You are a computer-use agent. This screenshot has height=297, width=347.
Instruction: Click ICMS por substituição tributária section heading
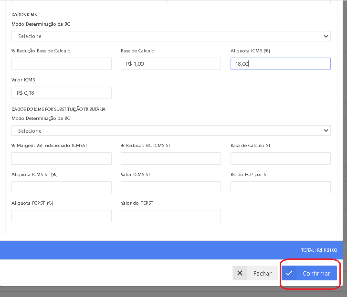click(58, 109)
